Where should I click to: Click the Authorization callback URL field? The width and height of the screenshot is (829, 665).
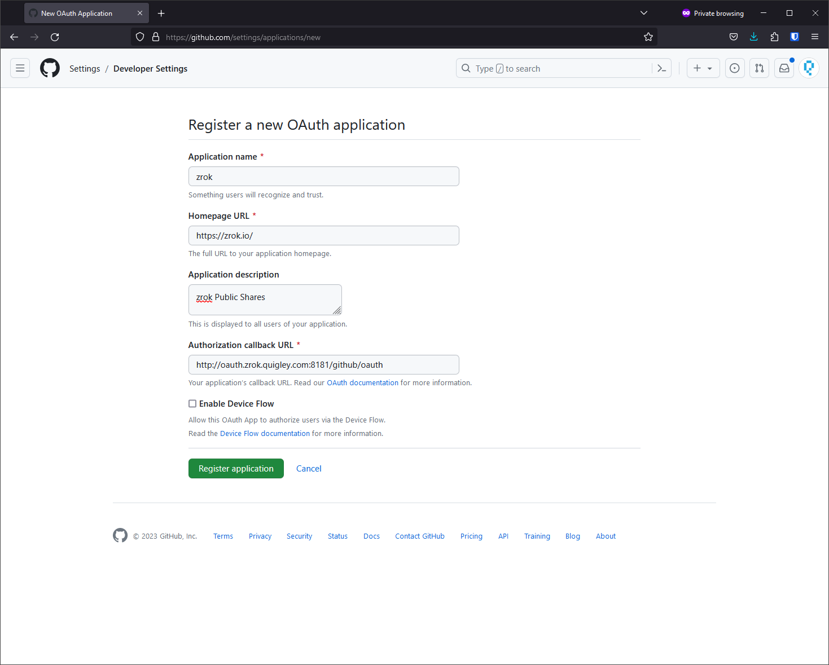coord(323,365)
